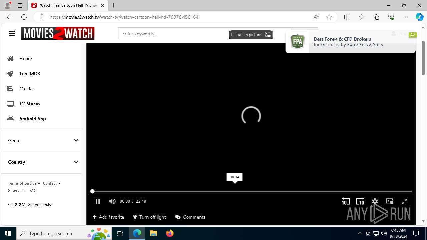Open the Windows notification center

[x=416, y=233]
